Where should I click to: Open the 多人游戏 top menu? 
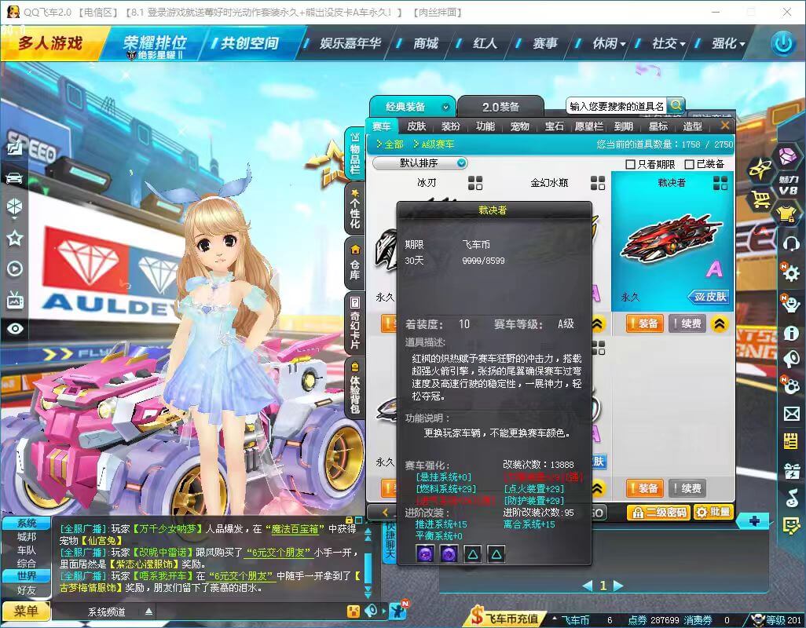pos(50,43)
